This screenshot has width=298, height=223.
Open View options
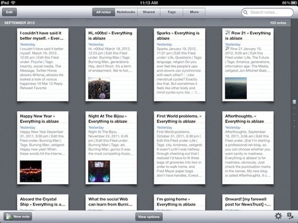(149, 216)
